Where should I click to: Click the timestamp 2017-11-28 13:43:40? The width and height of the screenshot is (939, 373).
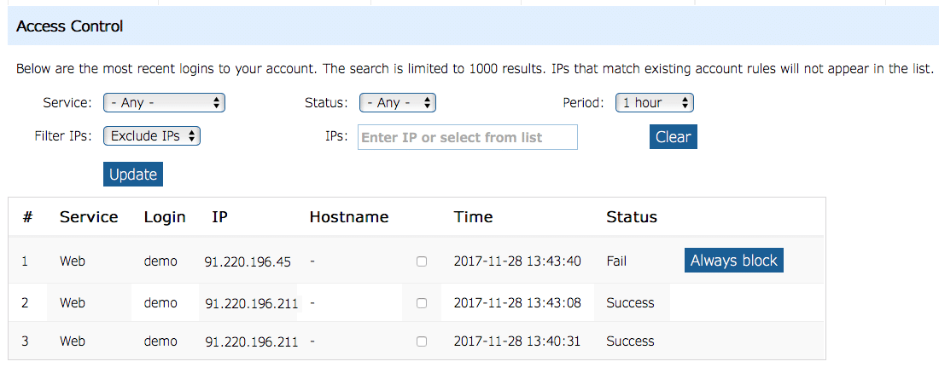coord(517,261)
